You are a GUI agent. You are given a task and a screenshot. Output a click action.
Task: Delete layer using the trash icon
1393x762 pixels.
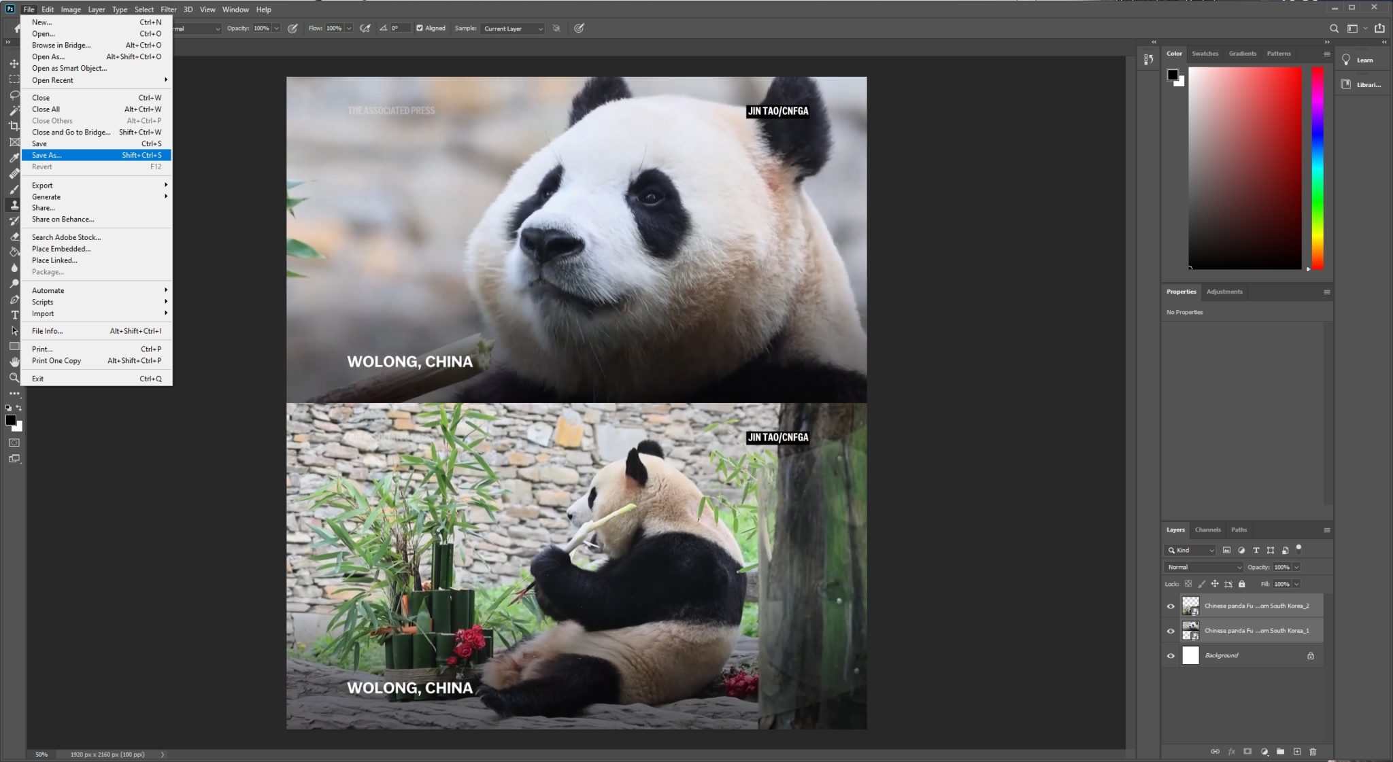click(1313, 752)
